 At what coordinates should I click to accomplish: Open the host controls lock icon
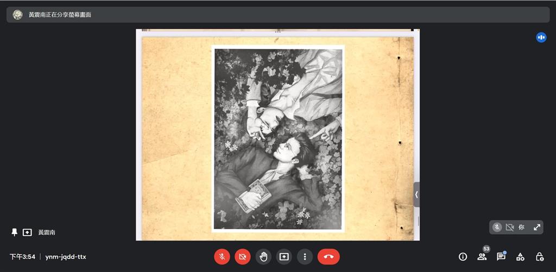tap(539, 257)
